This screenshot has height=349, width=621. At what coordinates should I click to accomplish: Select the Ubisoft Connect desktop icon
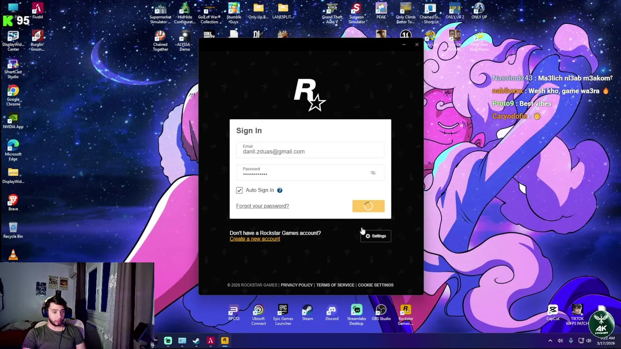coord(258,315)
